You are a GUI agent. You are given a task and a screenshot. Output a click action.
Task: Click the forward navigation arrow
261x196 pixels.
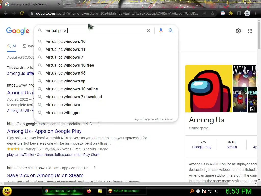tap(14, 13)
